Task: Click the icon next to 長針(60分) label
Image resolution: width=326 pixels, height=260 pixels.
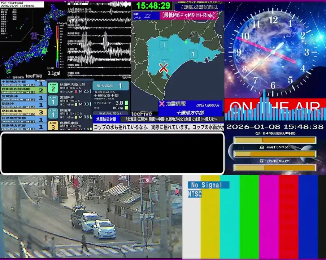Action: point(262,147)
